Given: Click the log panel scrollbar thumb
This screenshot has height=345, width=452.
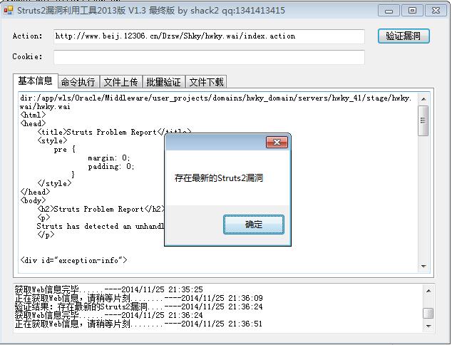Looking at the screenshot, I should pos(428,314).
